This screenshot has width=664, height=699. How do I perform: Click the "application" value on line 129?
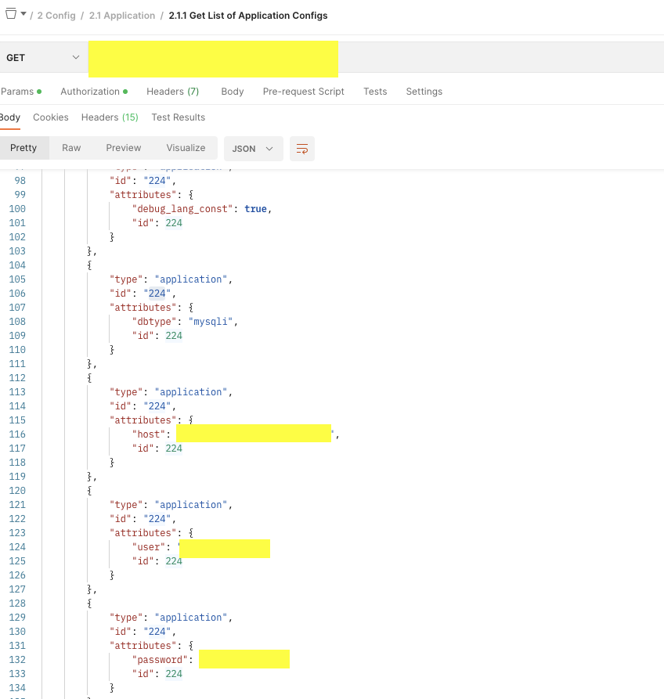(x=191, y=618)
